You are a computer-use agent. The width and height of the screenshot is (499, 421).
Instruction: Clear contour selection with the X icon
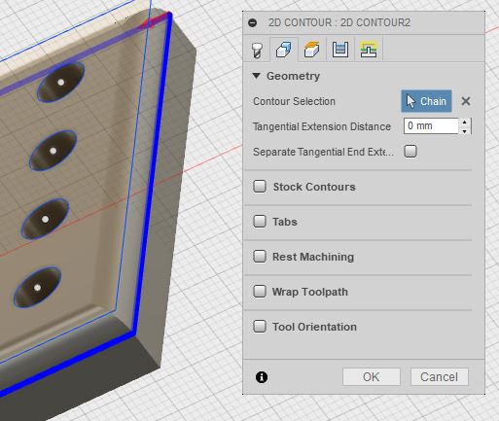coord(466,101)
